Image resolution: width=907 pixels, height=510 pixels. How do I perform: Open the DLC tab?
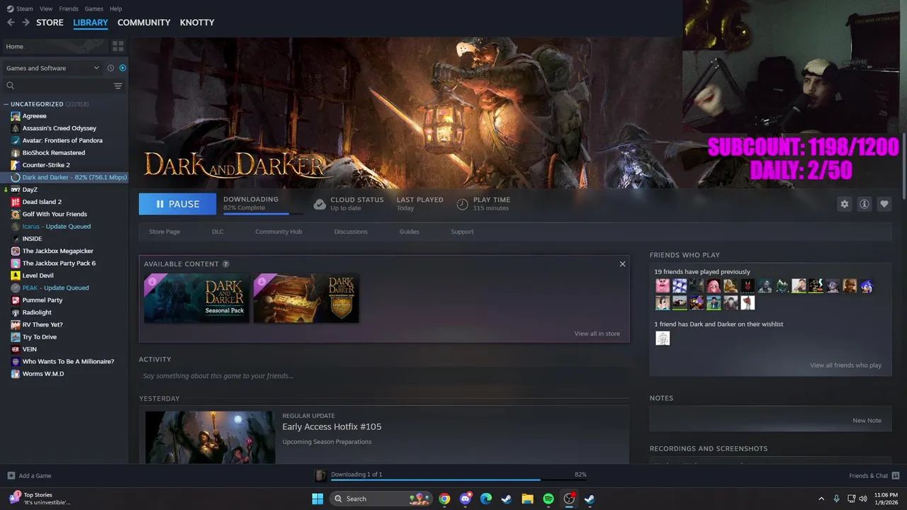pyautogui.click(x=218, y=232)
